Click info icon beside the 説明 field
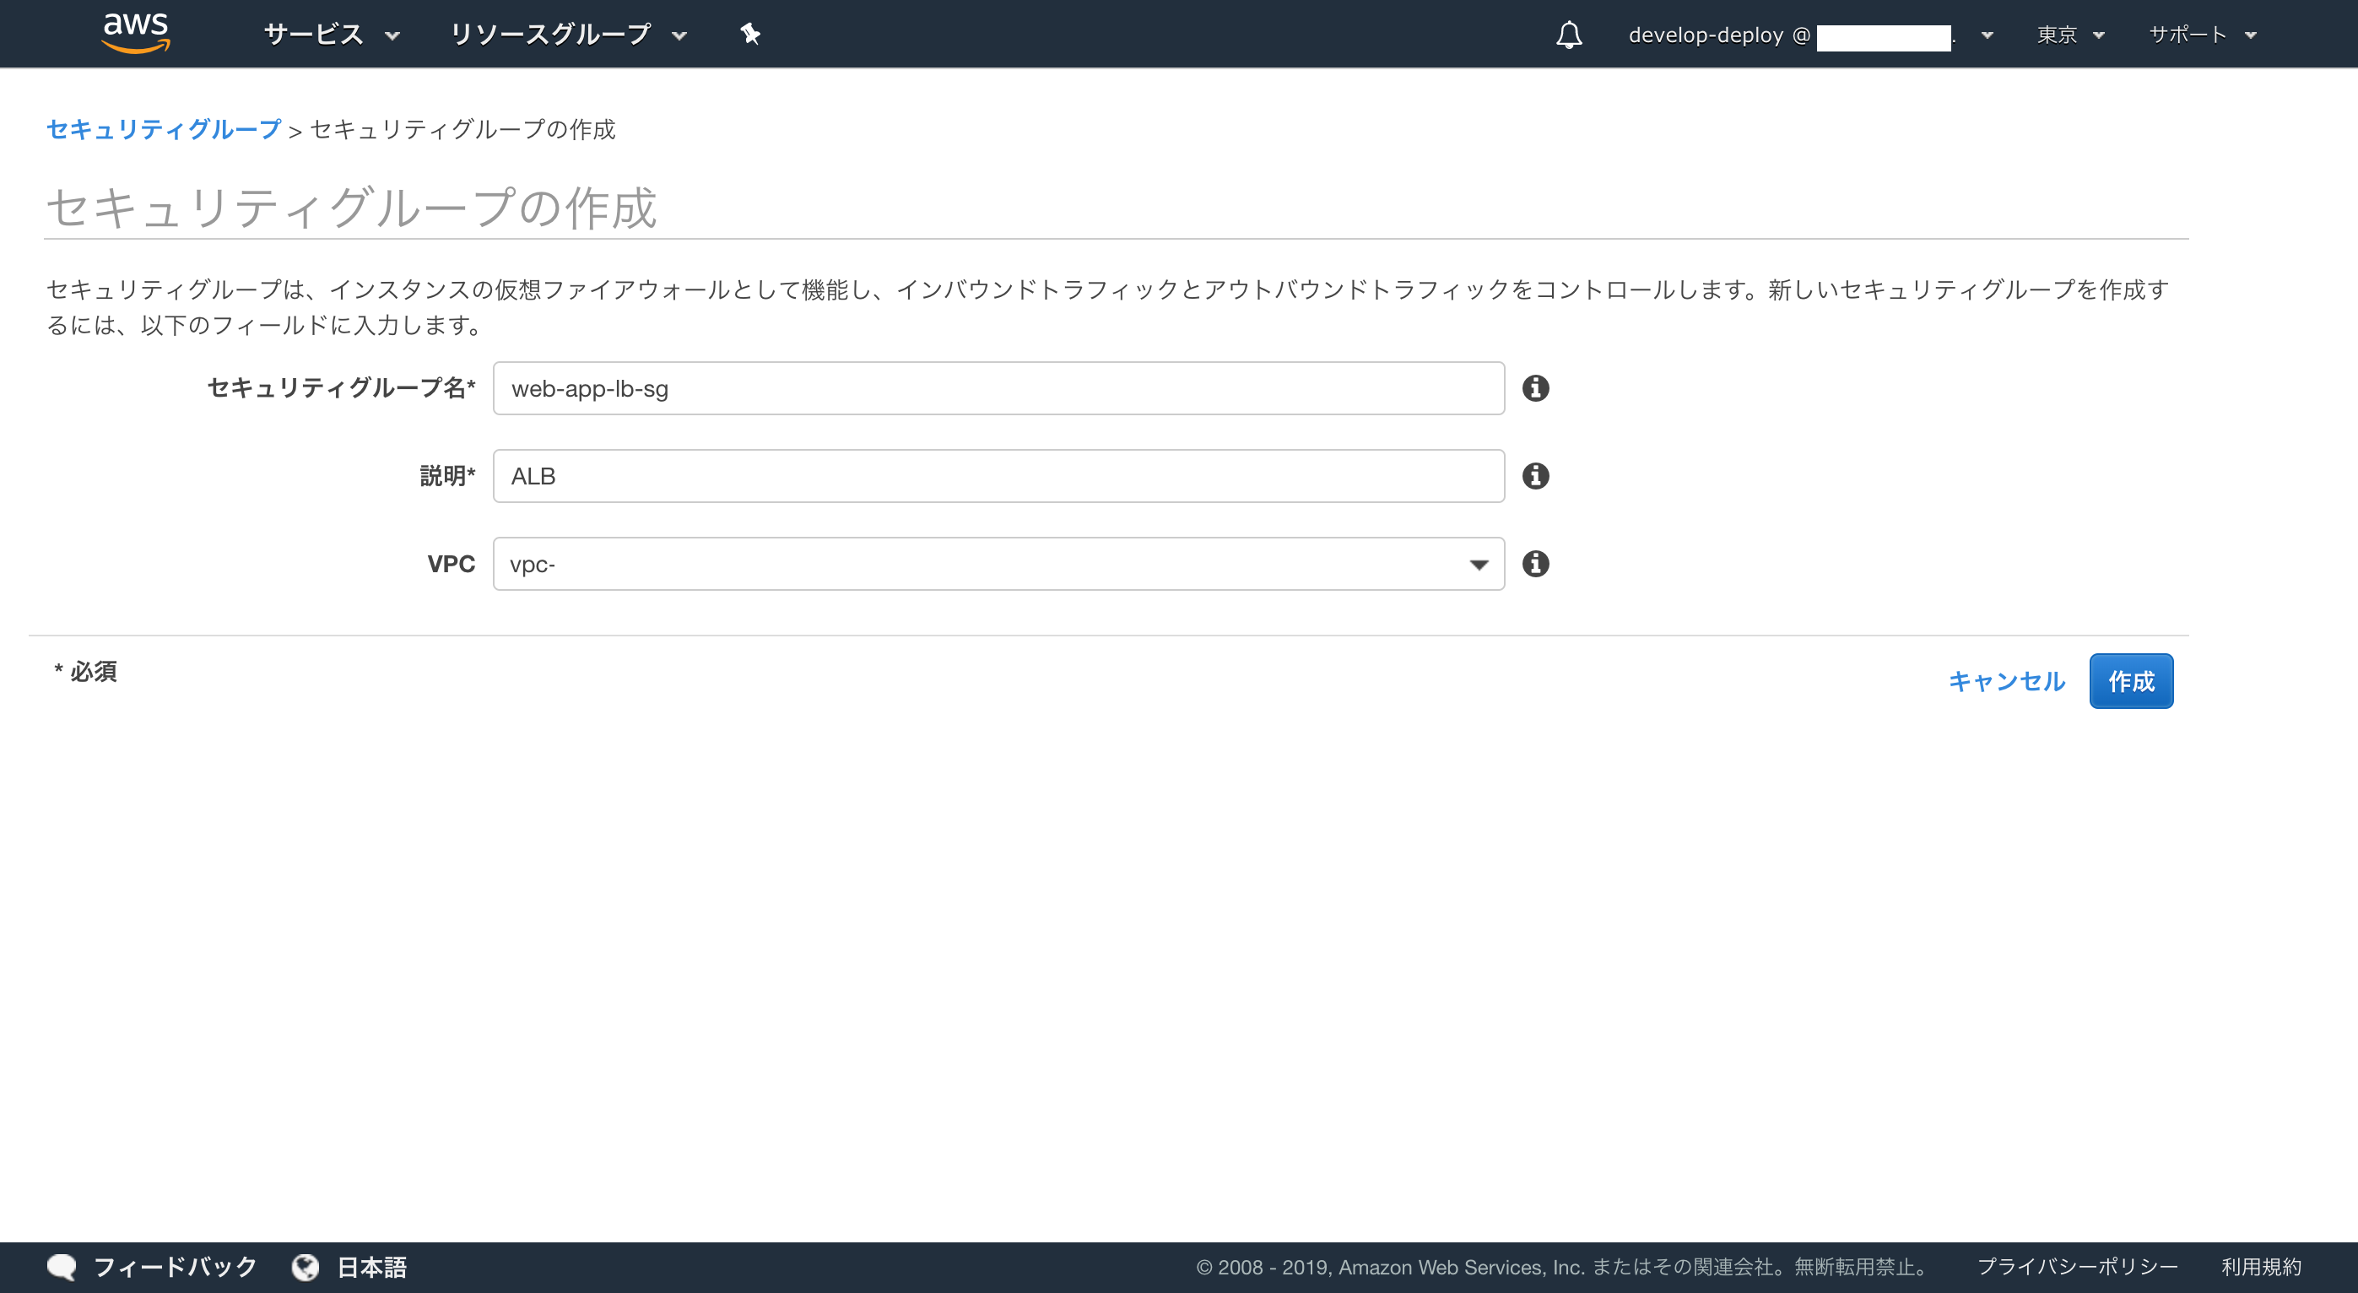Screen dimensions: 2358x1293 (1535, 476)
